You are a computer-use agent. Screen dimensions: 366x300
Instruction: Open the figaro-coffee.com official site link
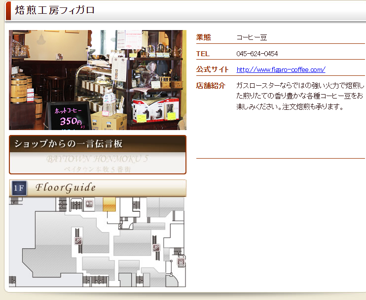pos(281,69)
